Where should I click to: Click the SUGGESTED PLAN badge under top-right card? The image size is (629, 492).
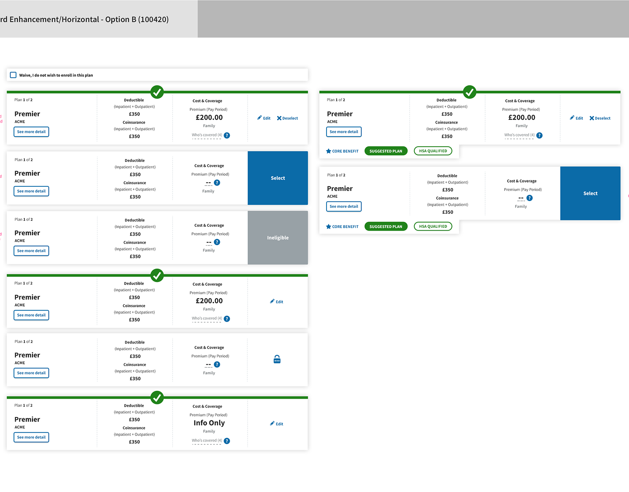pos(386,151)
